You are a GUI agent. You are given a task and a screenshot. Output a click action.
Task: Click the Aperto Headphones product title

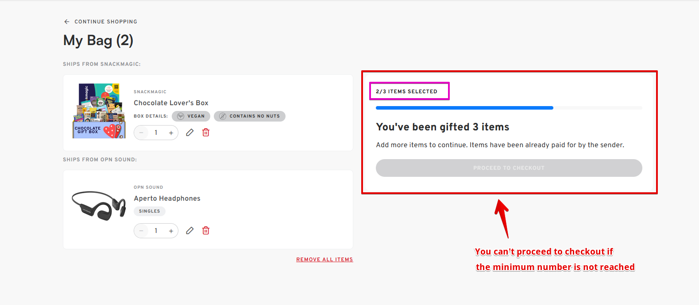167,198
